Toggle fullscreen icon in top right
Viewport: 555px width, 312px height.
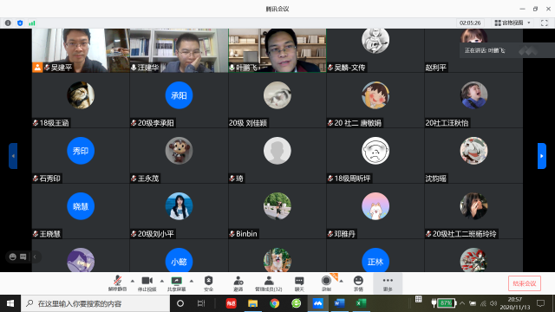545,23
